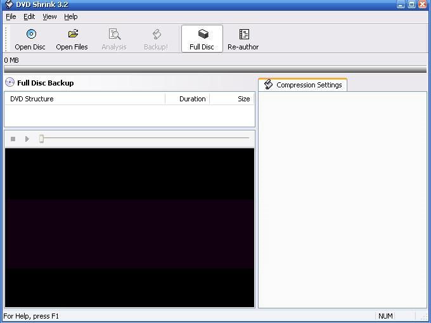Click the play preview button
The width and height of the screenshot is (431, 323).
coord(27,139)
